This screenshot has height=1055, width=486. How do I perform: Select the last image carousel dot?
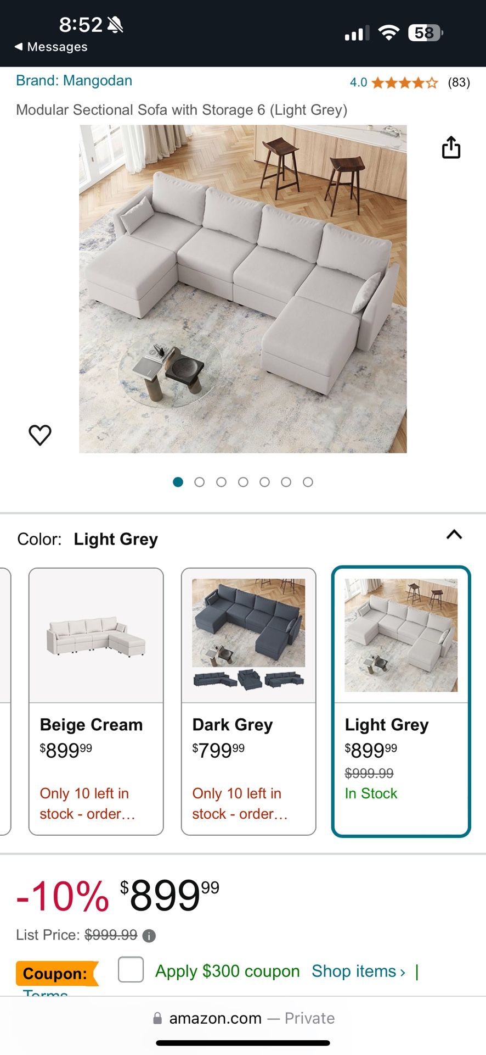pos(308,482)
